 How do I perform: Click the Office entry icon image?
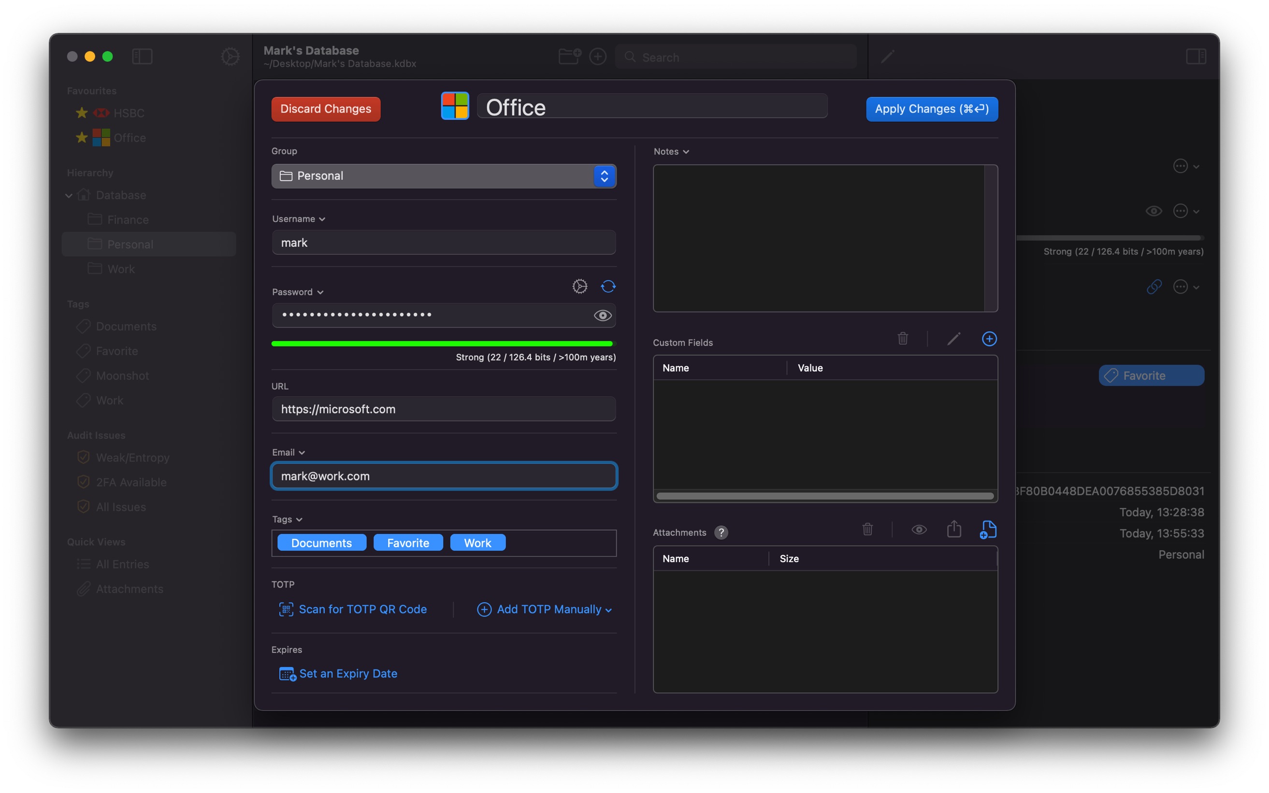click(x=455, y=106)
